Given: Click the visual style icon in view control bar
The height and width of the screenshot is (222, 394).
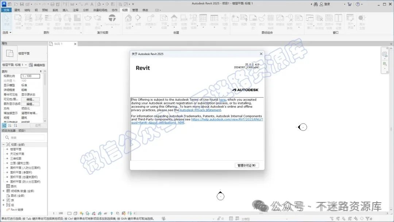Looking at the screenshot, I should click(x=76, y=214).
